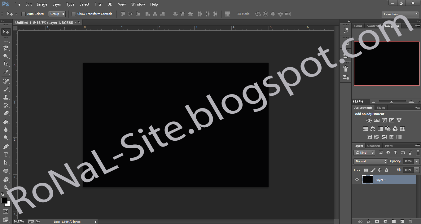Switch to the Styles tab
The width and height of the screenshot is (421, 224).
point(381,108)
